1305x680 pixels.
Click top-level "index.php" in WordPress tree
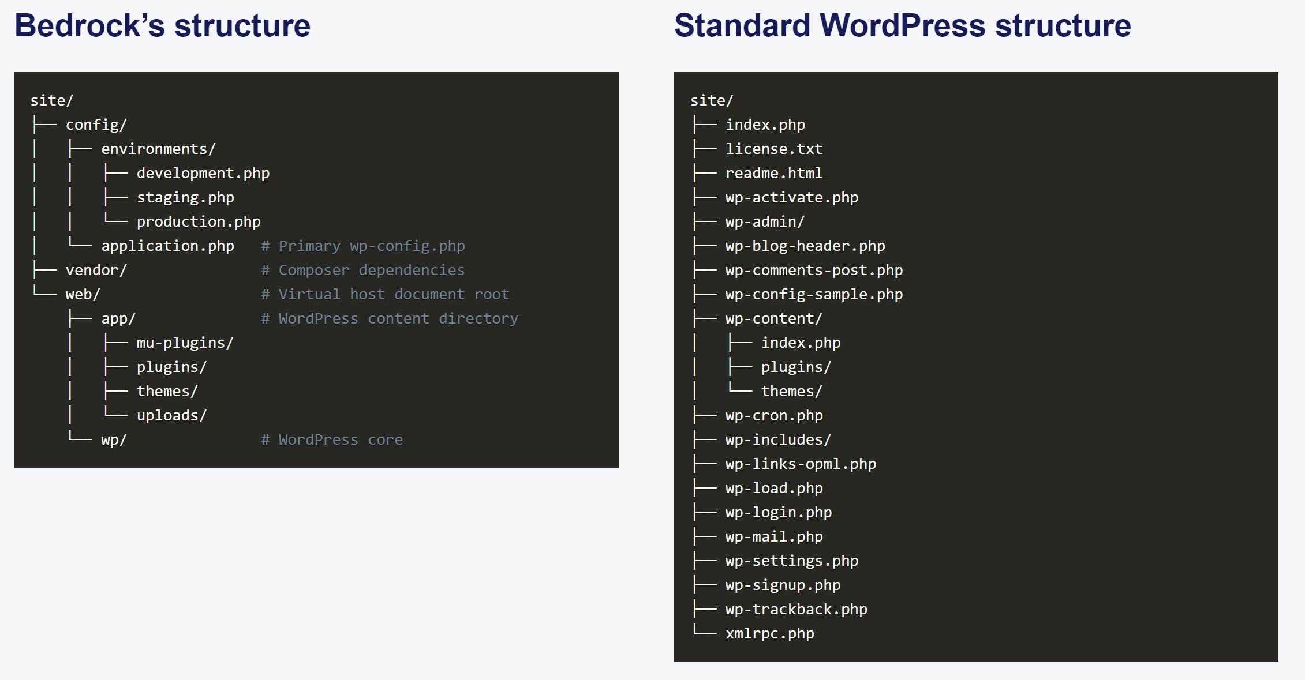point(765,125)
